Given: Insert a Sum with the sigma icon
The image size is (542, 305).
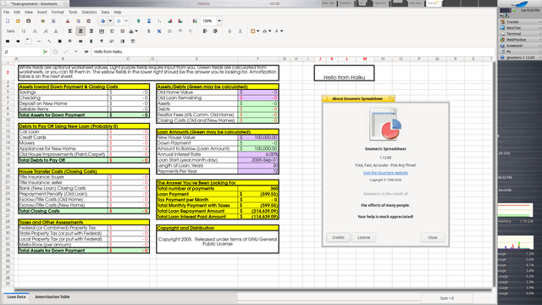Looking at the screenshot, I should [x=149, y=21].
